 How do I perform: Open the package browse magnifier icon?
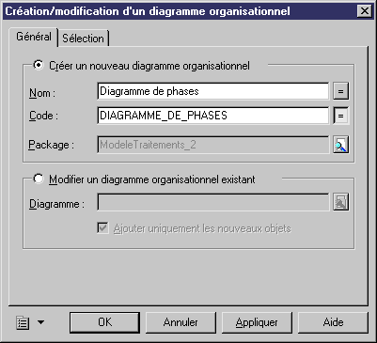340,145
